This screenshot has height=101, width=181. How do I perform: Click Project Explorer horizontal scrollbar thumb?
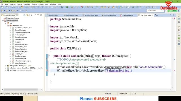(21, 89)
